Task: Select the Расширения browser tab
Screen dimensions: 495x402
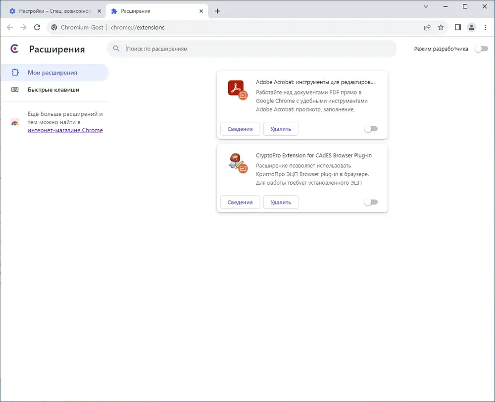Action: (x=157, y=11)
